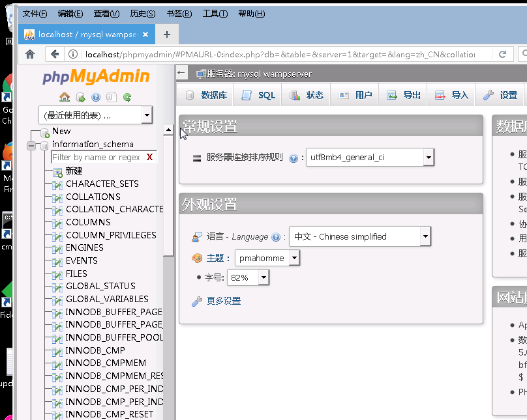Viewport: 527px width, 420px height.
Task: Click help icon beside 服务器连接排序规则
Action: [x=294, y=158]
